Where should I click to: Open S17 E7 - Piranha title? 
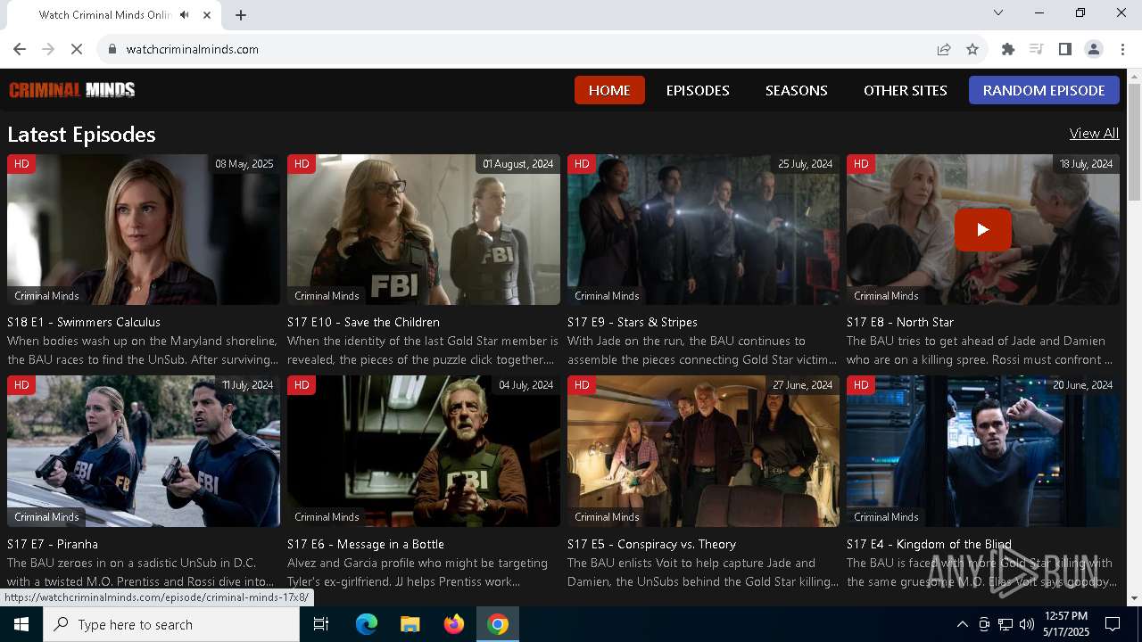pyautogui.click(x=53, y=544)
